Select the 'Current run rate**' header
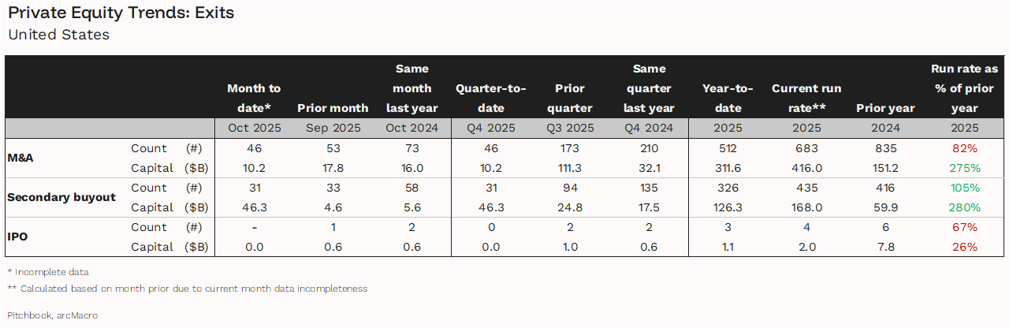1009x328 pixels. click(x=806, y=98)
